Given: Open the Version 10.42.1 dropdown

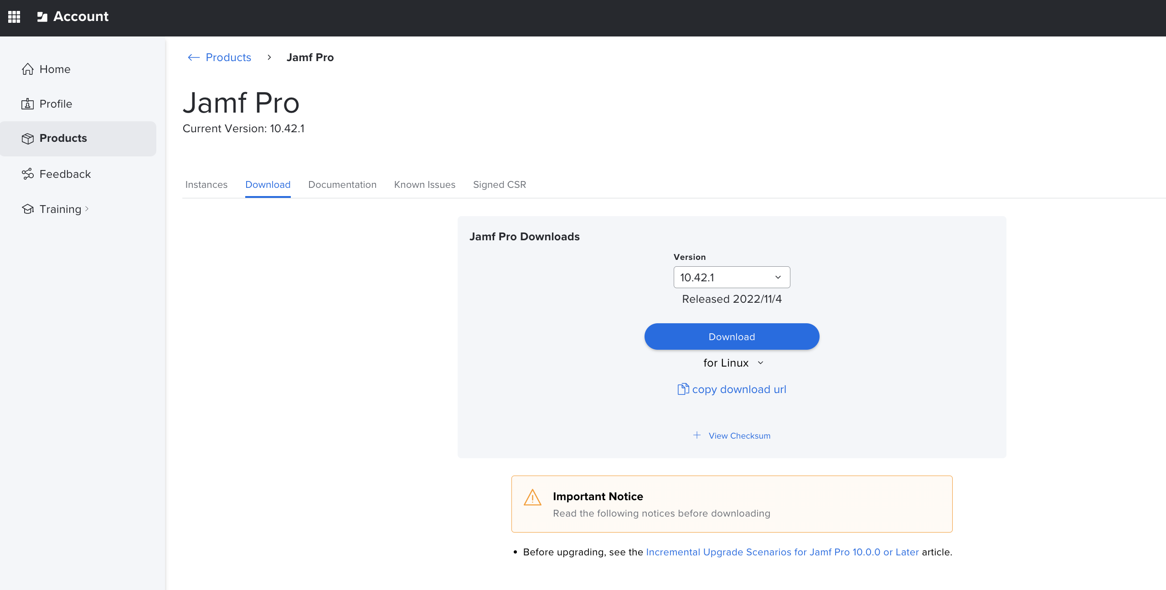Looking at the screenshot, I should [x=732, y=277].
